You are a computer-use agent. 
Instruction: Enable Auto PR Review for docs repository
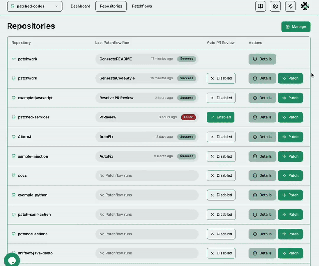coord(221,175)
